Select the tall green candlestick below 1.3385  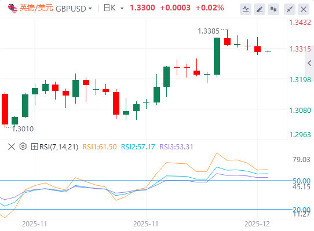[217, 56]
